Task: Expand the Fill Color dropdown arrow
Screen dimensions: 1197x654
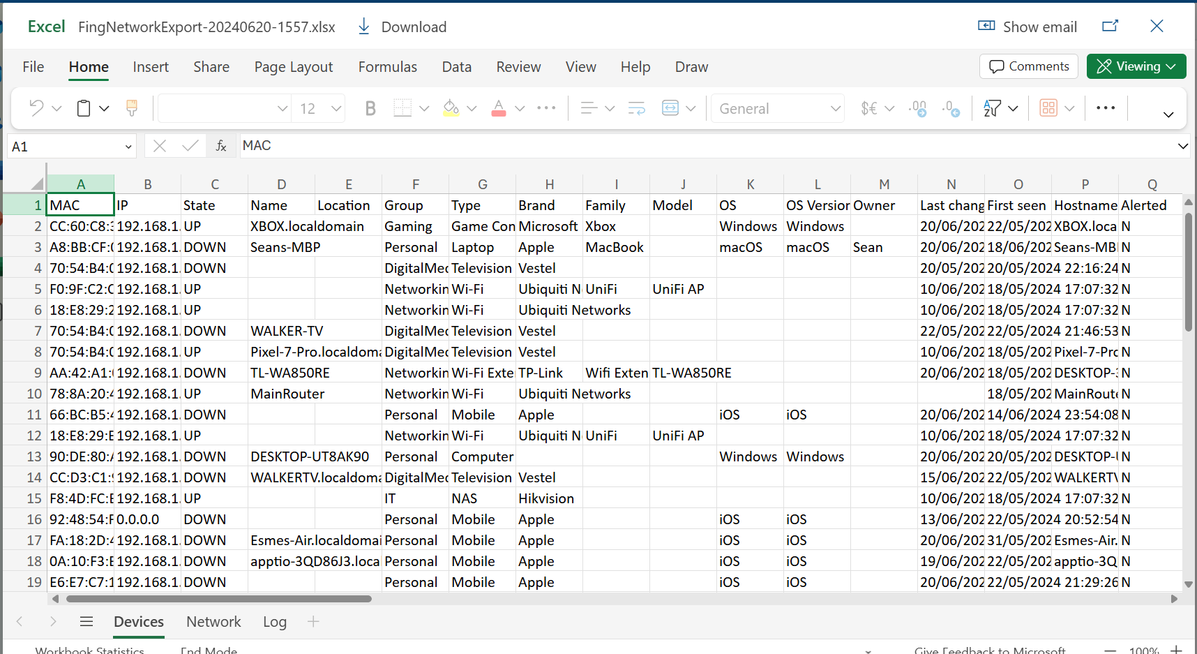Action: (472, 108)
